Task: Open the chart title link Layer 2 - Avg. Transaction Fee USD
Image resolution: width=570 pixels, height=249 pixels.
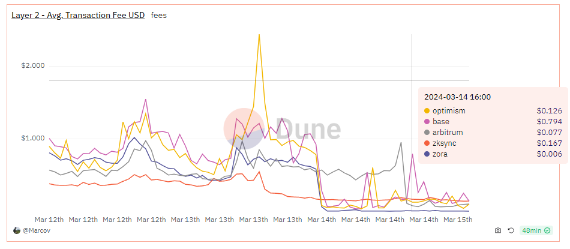Action: pos(78,15)
